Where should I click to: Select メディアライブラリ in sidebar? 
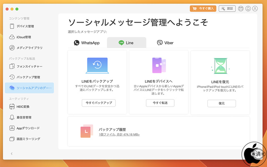pos(29,48)
